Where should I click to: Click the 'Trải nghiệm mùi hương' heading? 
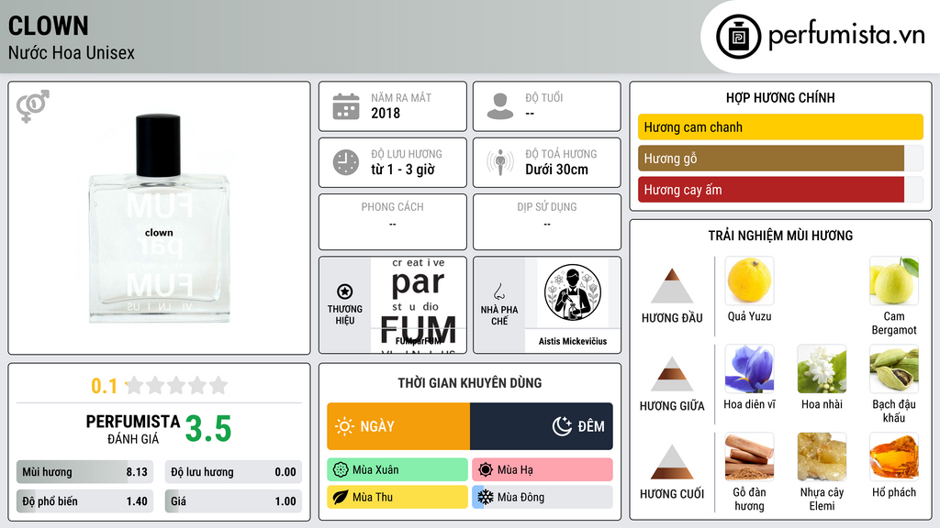coord(780,236)
